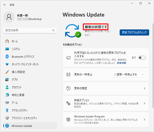Click the ホーム house icon

pos(7,41)
